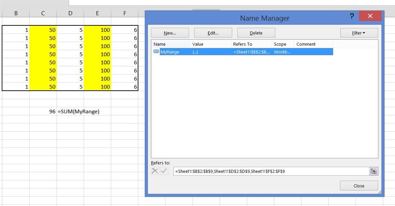Open the Filter dropdown in Name Manager
This screenshot has height=206, width=395.
coord(359,33)
